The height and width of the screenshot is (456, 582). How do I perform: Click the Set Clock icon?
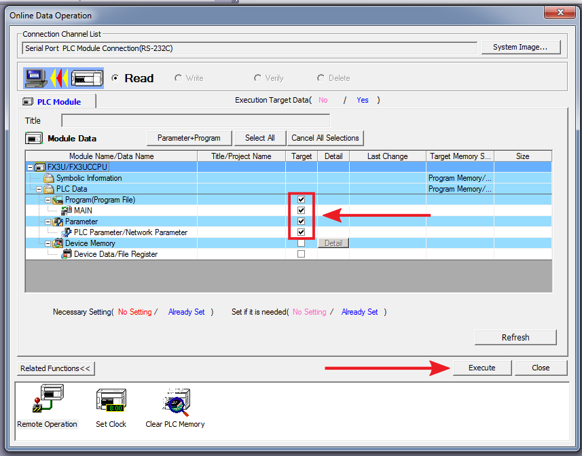tap(110, 401)
